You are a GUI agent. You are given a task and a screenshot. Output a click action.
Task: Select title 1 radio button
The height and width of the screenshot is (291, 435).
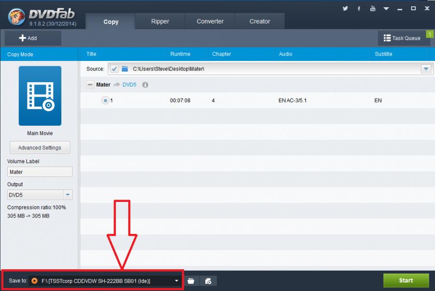coord(105,101)
